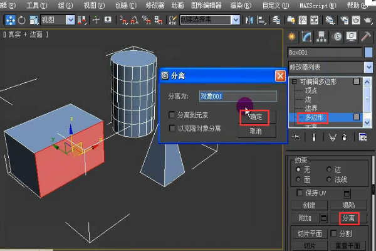The width and height of the screenshot is (376, 251).
Task: Open the 图形编辑器 menu
Action: click(206, 5)
